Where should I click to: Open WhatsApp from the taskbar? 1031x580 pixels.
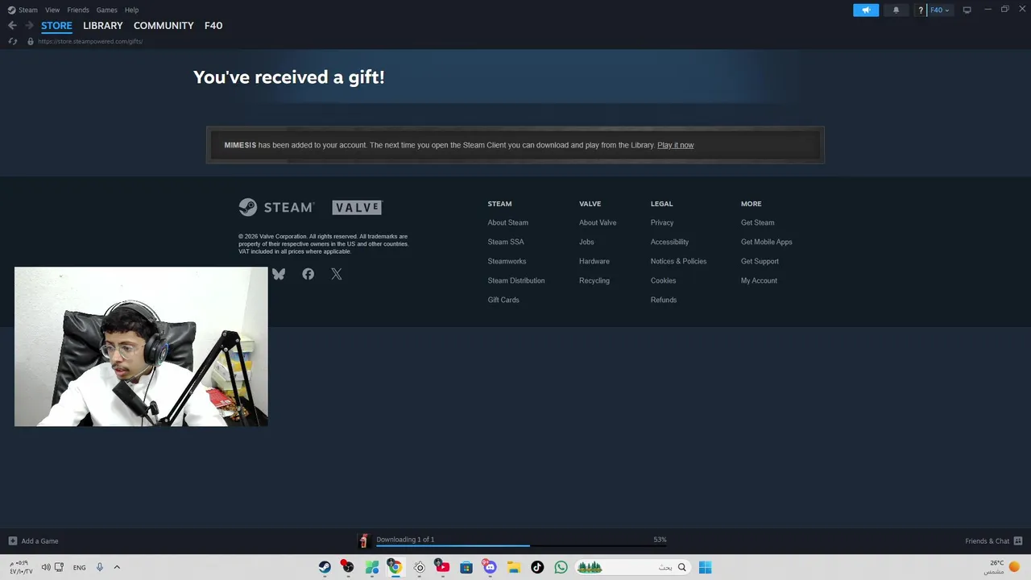(x=561, y=567)
